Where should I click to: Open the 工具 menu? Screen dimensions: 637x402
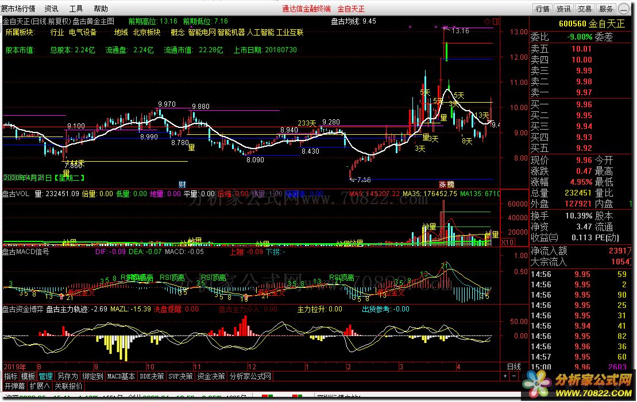(76, 9)
